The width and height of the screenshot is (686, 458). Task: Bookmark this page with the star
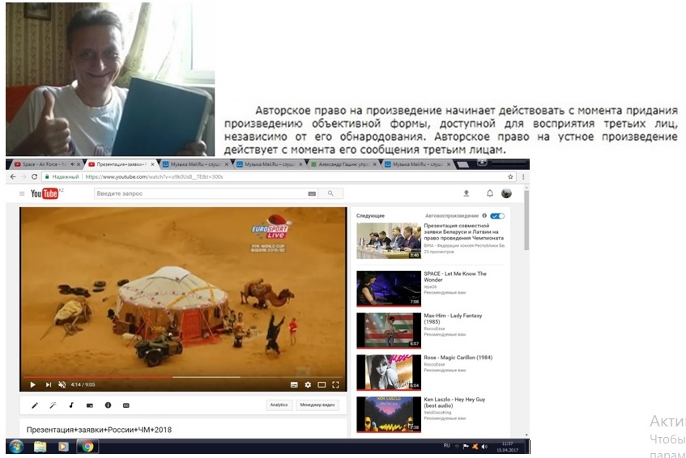[510, 177]
